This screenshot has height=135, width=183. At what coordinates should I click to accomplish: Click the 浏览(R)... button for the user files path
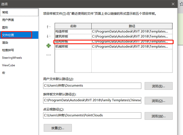[159, 86]
